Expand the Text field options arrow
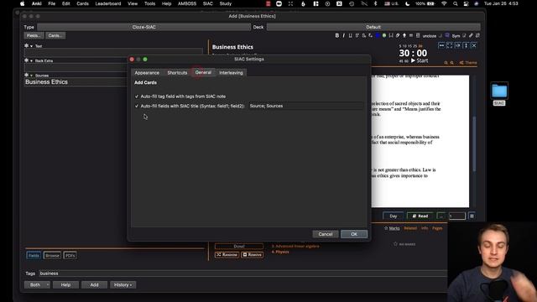This screenshot has width=537, height=302. pyautogui.click(x=31, y=46)
